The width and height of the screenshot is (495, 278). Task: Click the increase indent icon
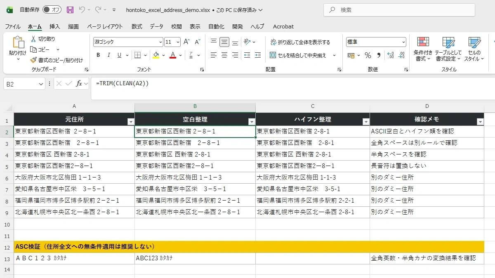258,55
